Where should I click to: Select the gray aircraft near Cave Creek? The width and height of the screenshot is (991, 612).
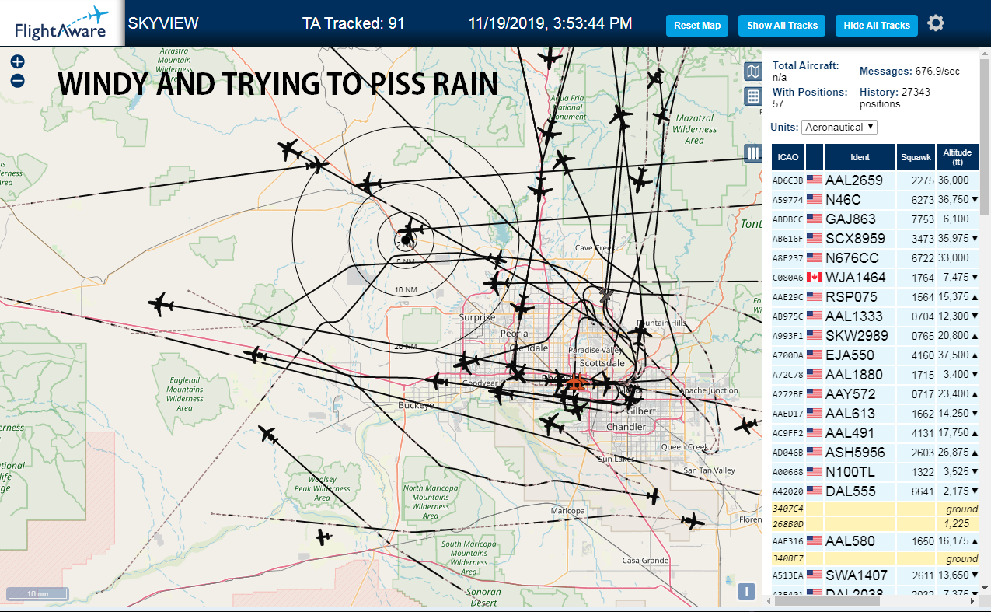point(606,294)
